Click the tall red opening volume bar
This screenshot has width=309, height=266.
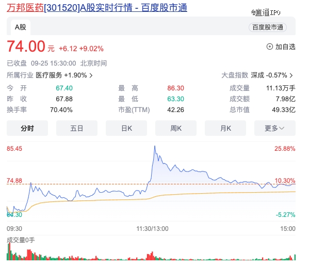(9, 252)
